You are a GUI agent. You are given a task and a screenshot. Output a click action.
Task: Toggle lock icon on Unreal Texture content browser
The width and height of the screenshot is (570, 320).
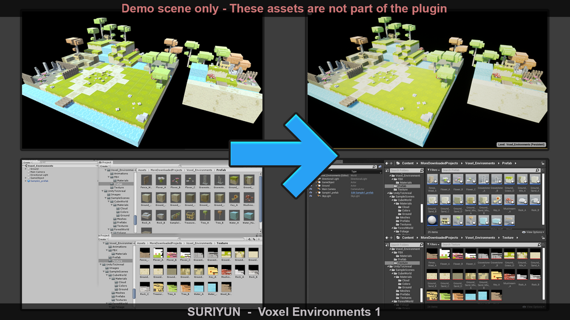coord(543,238)
